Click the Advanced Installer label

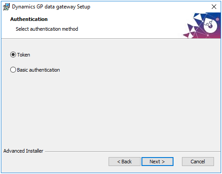coord(23,151)
